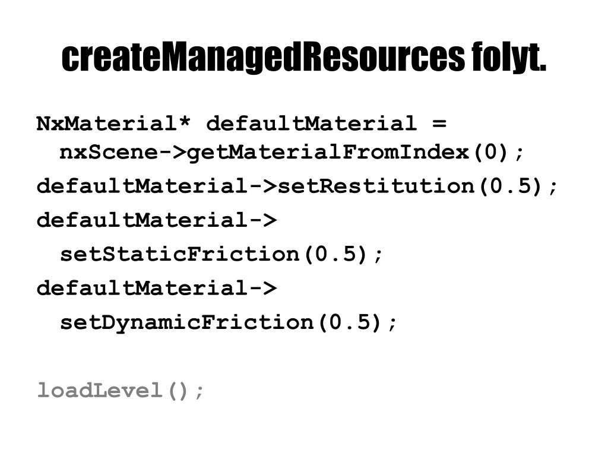Click the word folyt. in the title
This screenshot has width=608, height=456.
[x=509, y=58]
